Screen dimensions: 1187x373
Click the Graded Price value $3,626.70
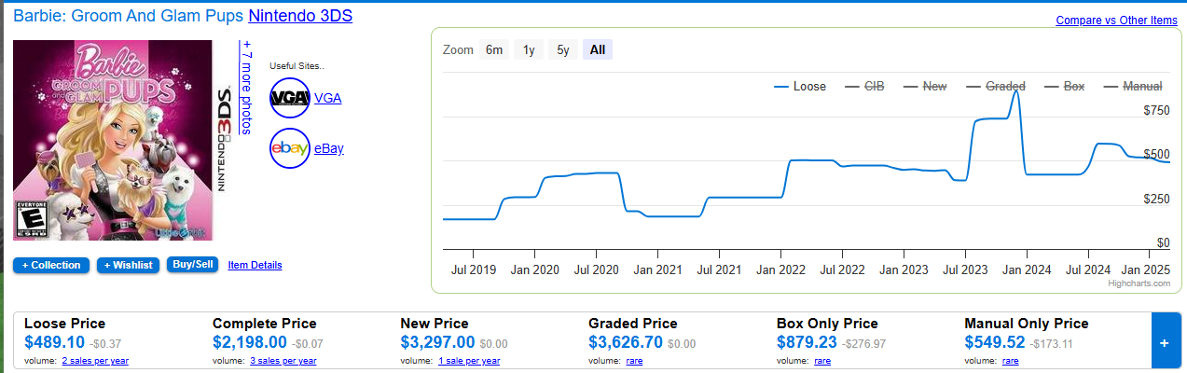626,342
